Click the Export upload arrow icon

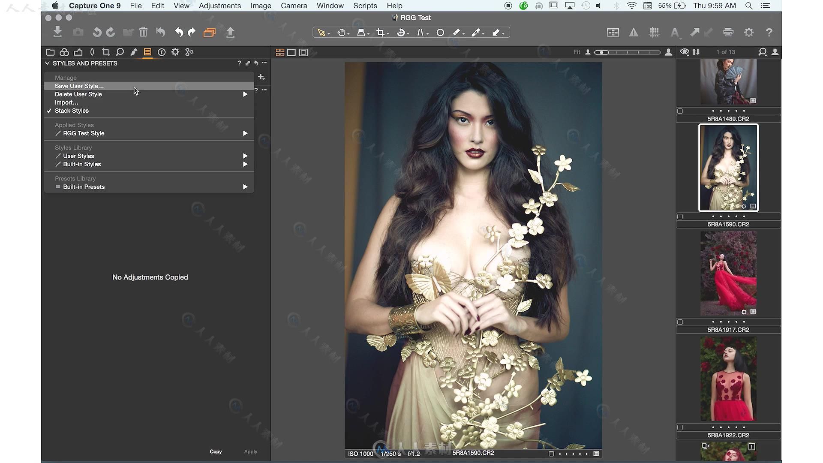tap(231, 33)
